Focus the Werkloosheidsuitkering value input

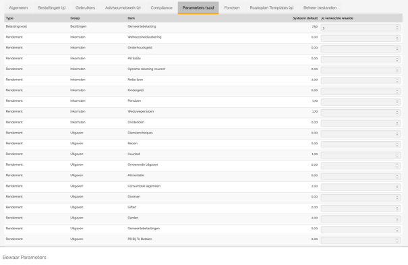(x=361, y=38)
